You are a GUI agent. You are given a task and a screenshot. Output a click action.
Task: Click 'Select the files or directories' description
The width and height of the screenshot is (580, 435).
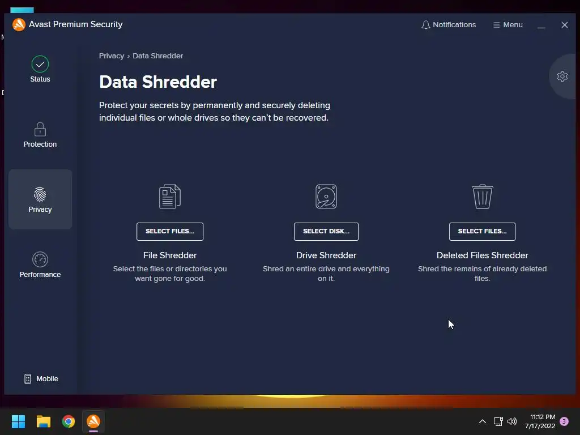coord(170,274)
